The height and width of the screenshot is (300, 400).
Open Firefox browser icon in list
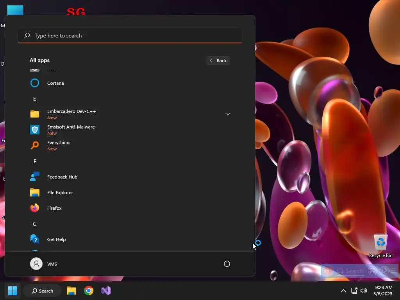35,208
